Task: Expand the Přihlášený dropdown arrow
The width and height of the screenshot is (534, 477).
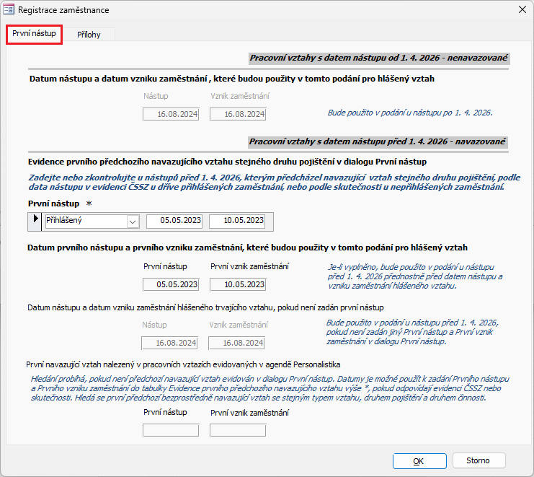Action: point(133,222)
